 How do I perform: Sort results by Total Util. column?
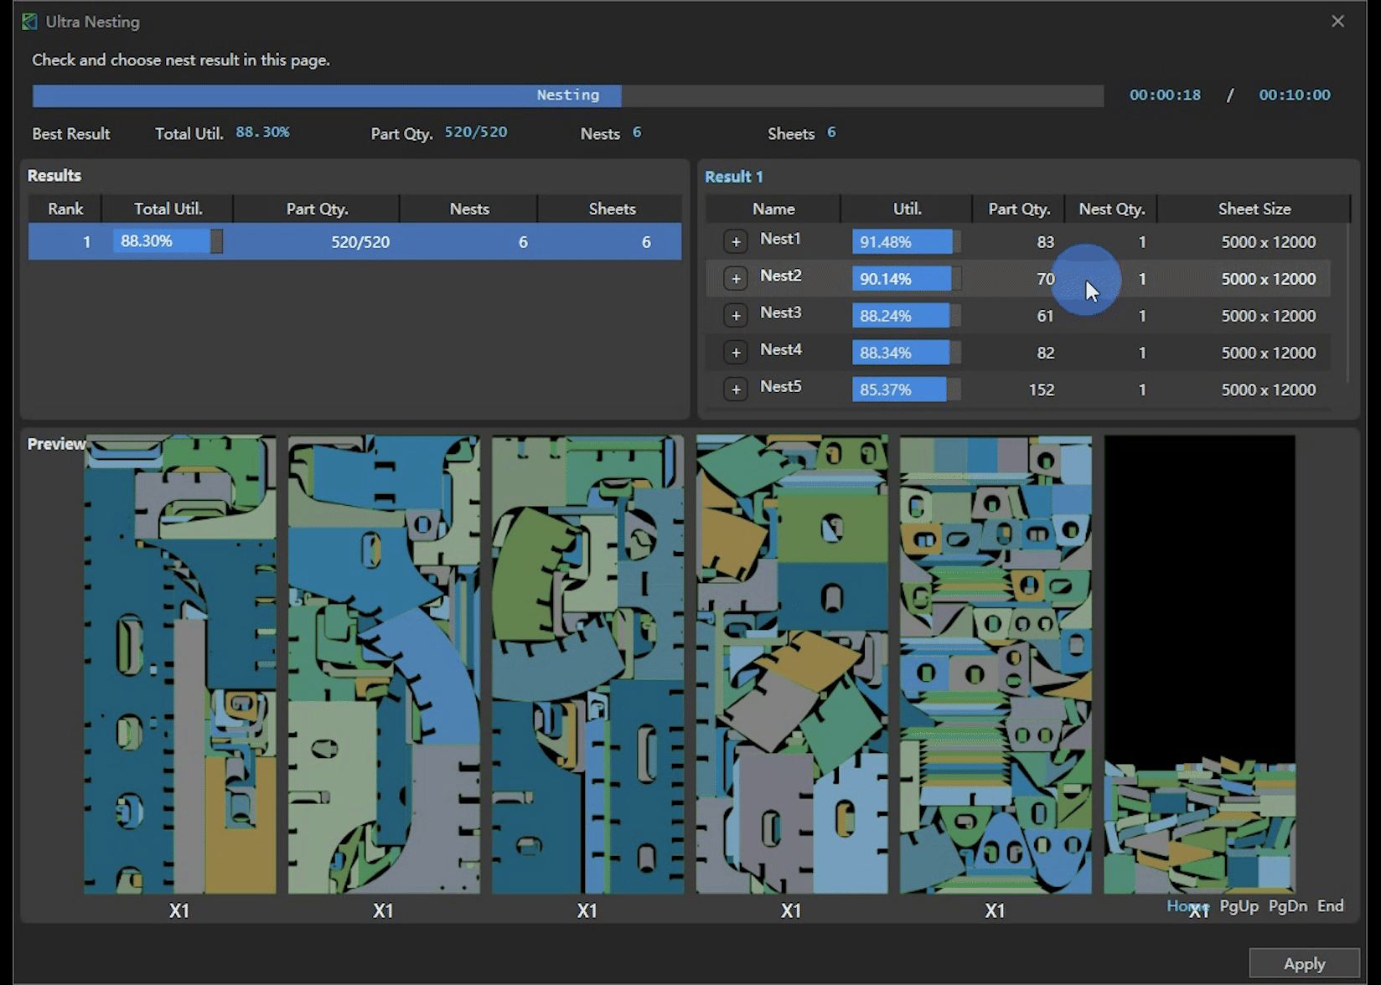pyautogui.click(x=168, y=209)
